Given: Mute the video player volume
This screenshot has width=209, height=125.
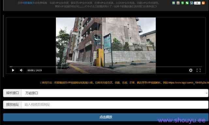Looking at the screenshot, I should coord(21,70).
